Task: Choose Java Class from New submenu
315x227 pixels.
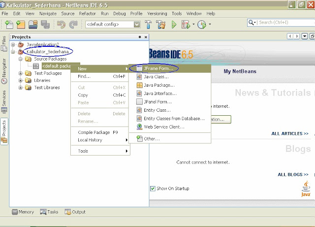Action: pyautogui.click(x=170, y=77)
